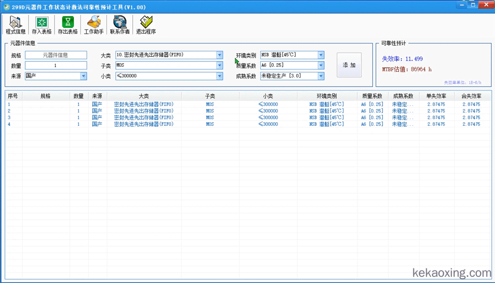The height and width of the screenshot is (283, 495).
Task: Click the 存出表格 toolbar icon
Action: [68, 25]
